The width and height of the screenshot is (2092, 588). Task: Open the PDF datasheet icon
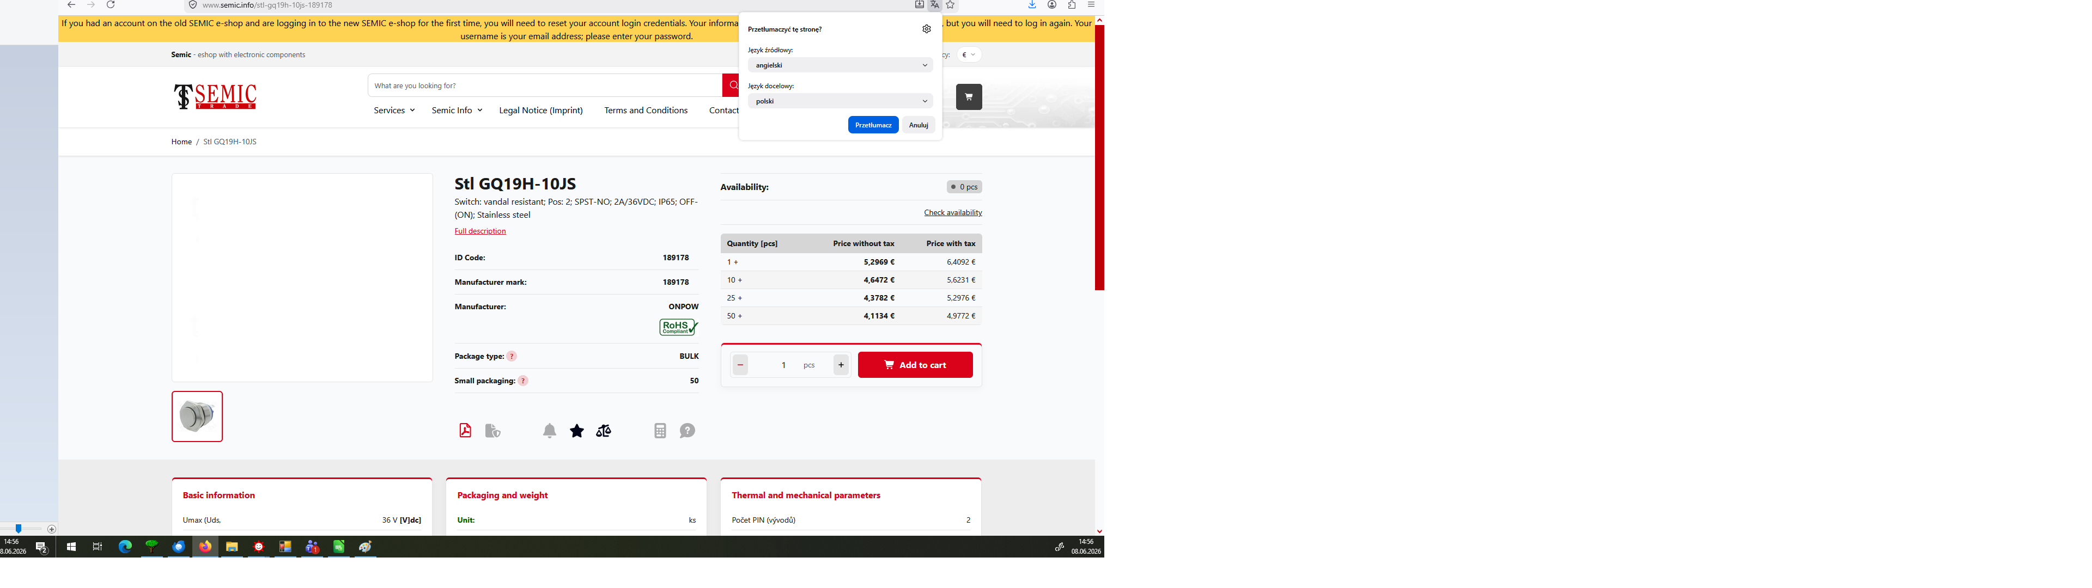point(465,431)
